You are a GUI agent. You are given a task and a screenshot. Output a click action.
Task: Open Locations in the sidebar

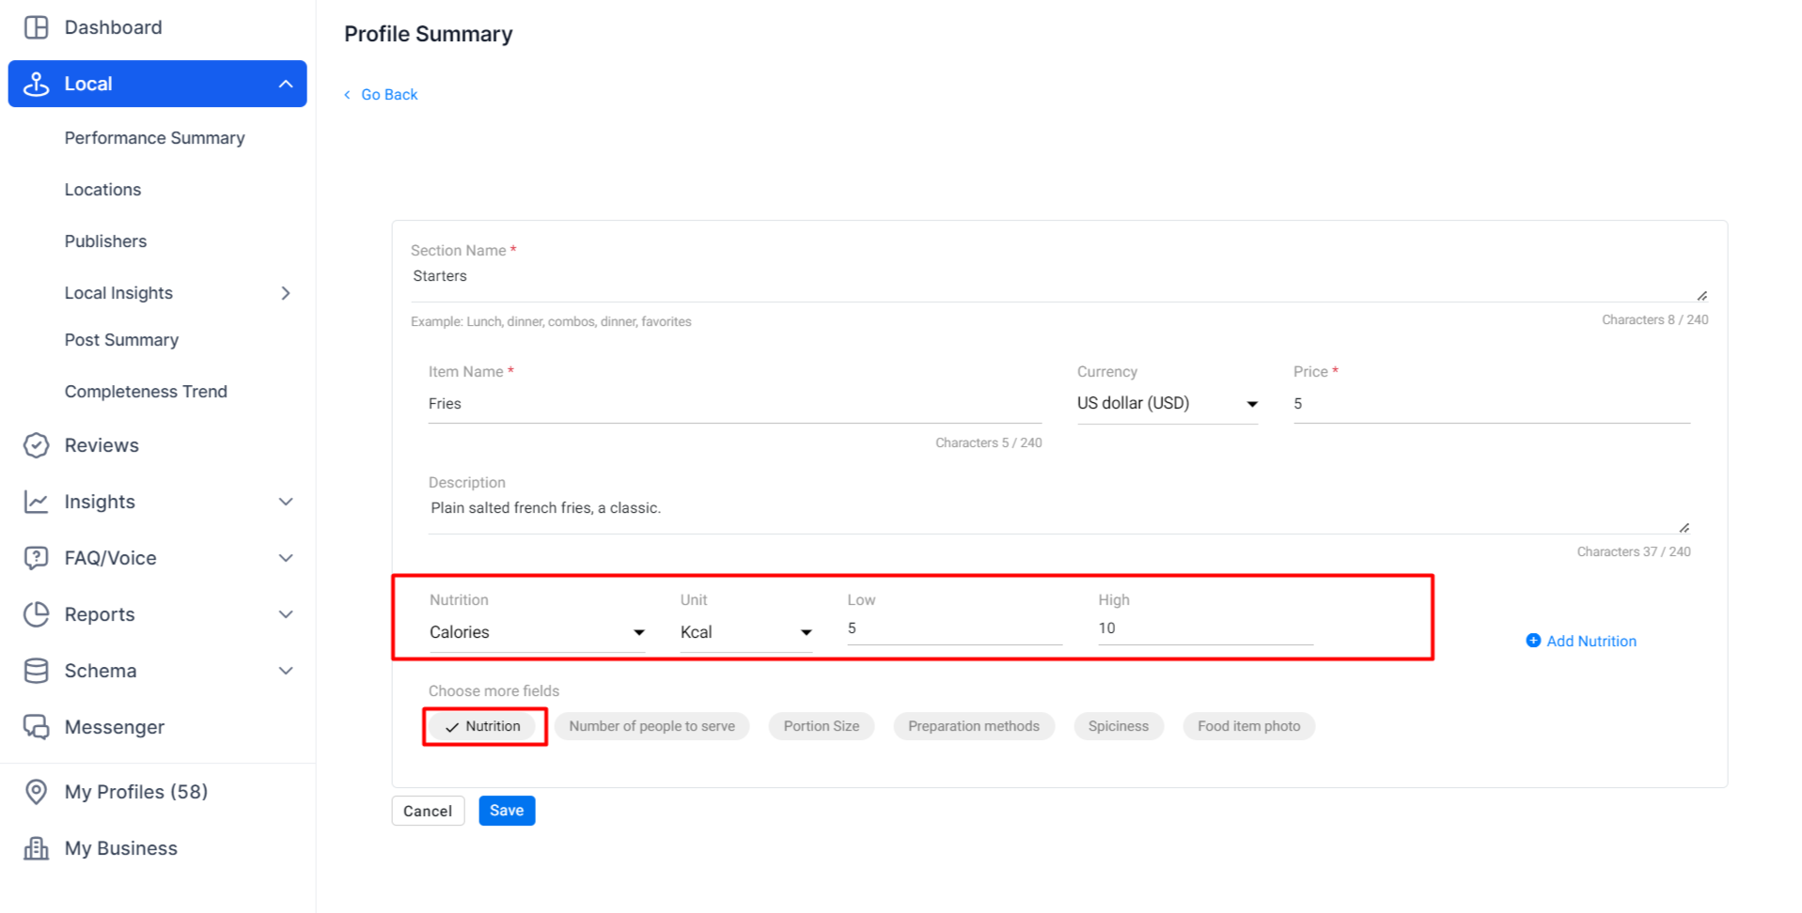[x=102, y=190]
